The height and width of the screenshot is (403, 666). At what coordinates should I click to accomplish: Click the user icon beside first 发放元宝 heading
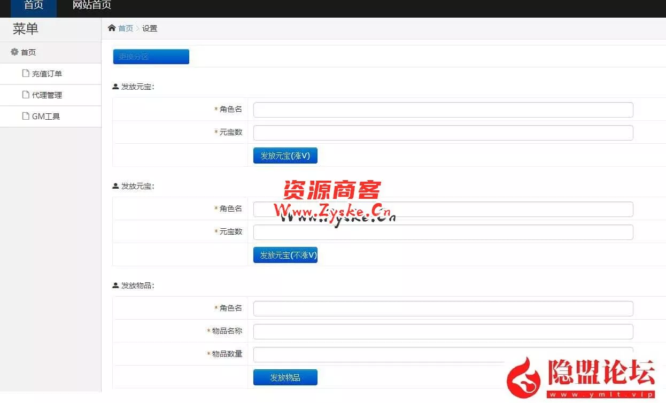[115, 87]
